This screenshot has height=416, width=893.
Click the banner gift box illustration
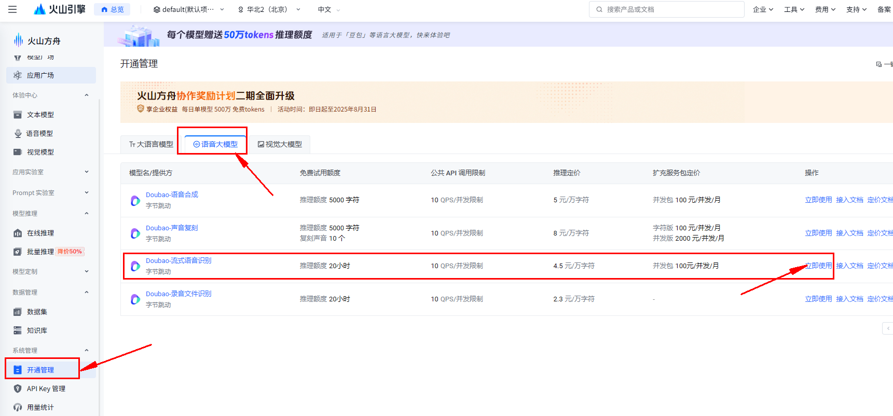[138, 35]
